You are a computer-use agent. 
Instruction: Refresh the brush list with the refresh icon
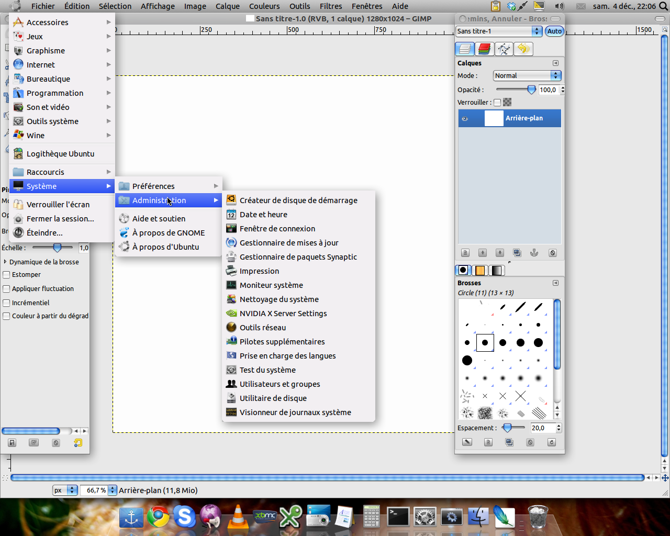pos(551,442)
